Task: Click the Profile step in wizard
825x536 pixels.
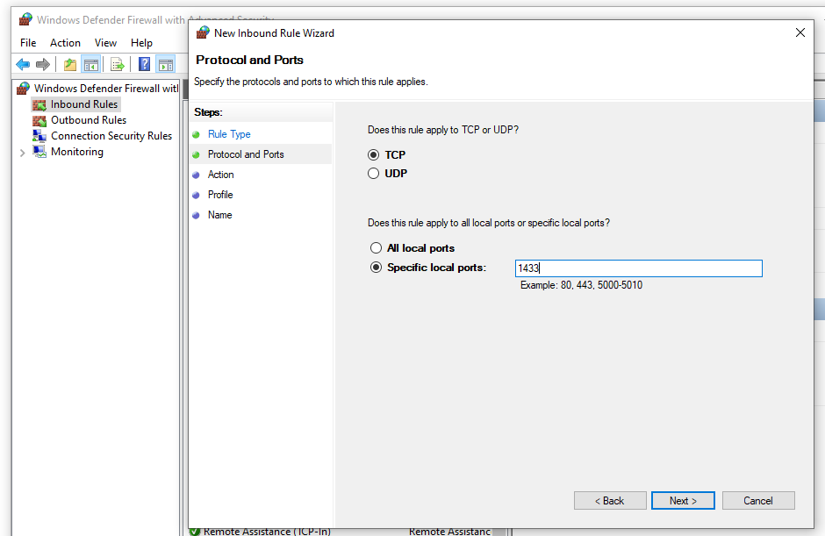Action: tap(220, 195)
